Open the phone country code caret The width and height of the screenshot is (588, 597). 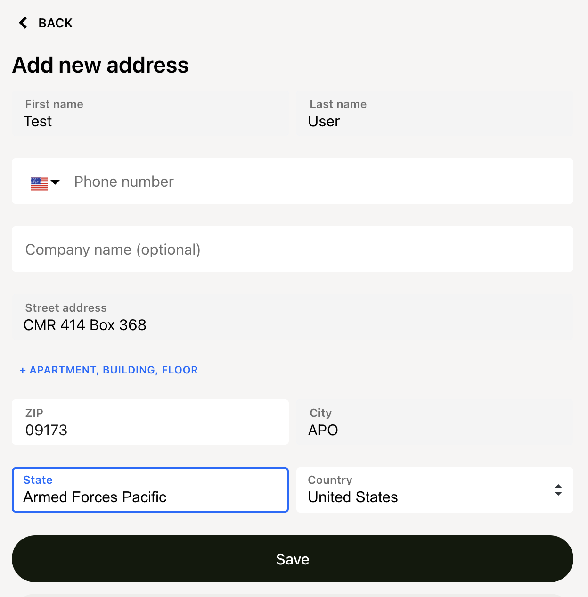[x=55, y=182]
